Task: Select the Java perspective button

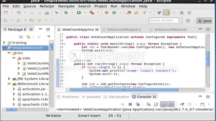Action: coord(204,21)
